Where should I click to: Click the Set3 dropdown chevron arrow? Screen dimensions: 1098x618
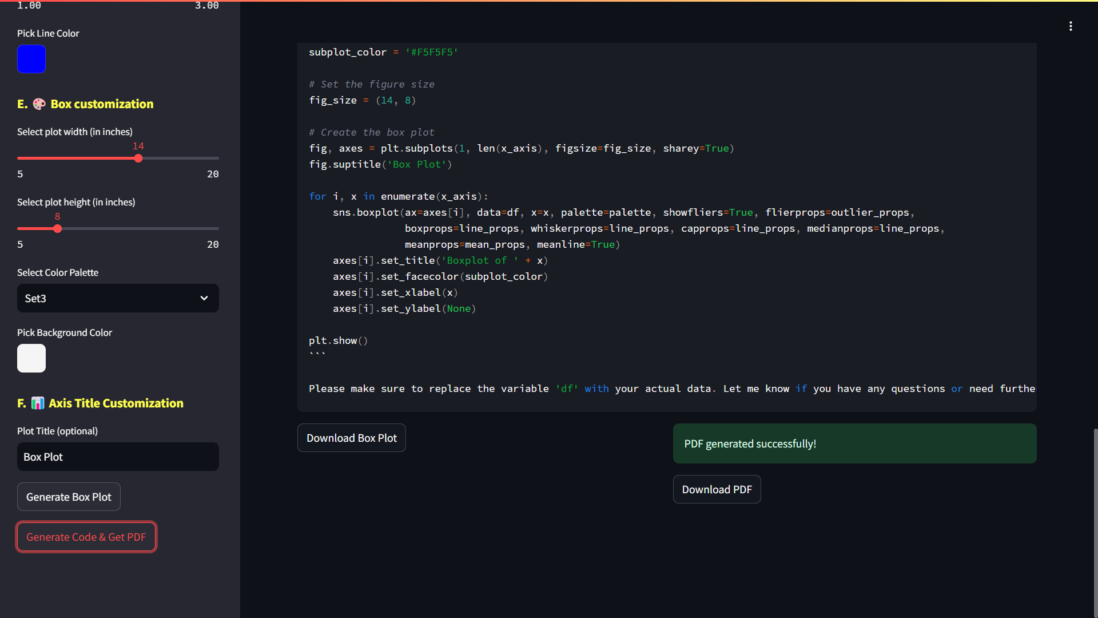[x=204, y=298]
